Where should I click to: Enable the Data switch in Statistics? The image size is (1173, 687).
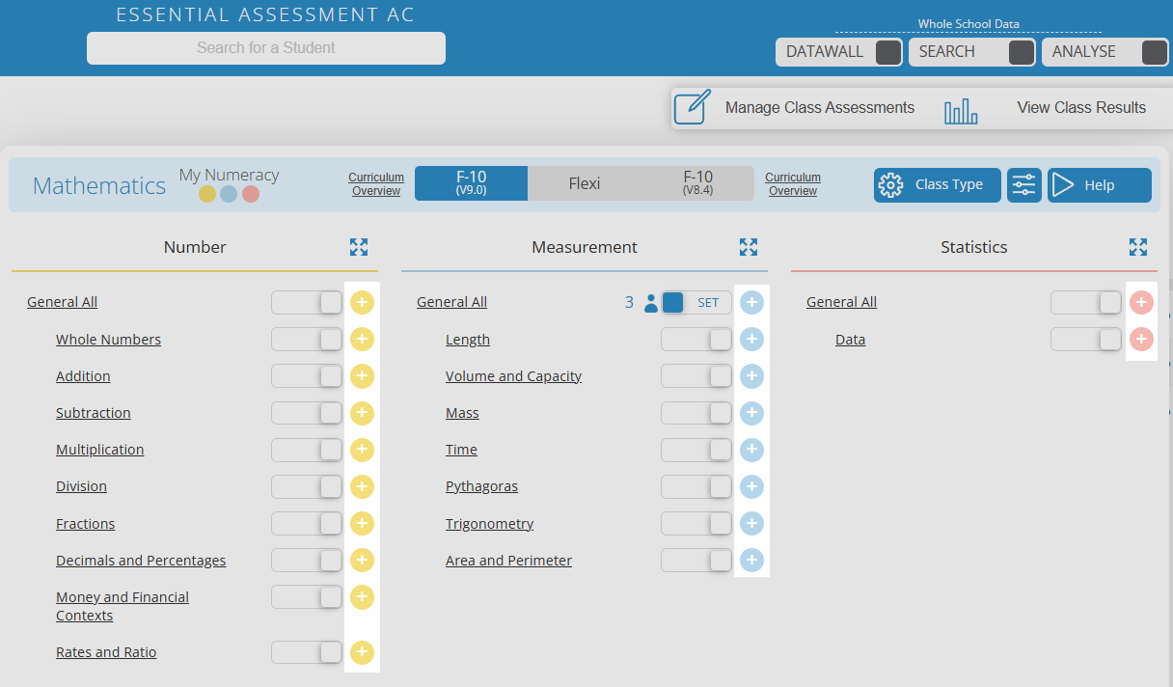point(1086,339)
